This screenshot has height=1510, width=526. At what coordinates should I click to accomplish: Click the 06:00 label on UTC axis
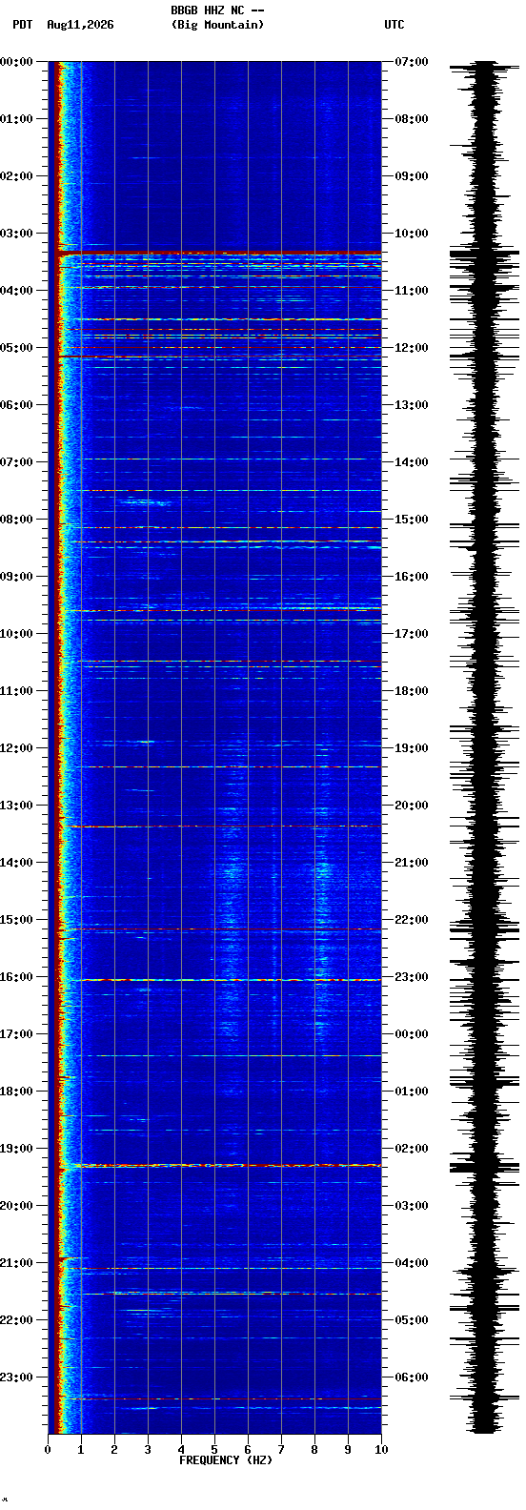point(412,1377)
